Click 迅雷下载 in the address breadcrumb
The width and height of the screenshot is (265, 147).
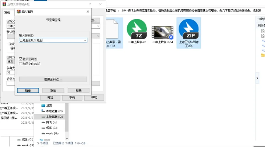111,11
